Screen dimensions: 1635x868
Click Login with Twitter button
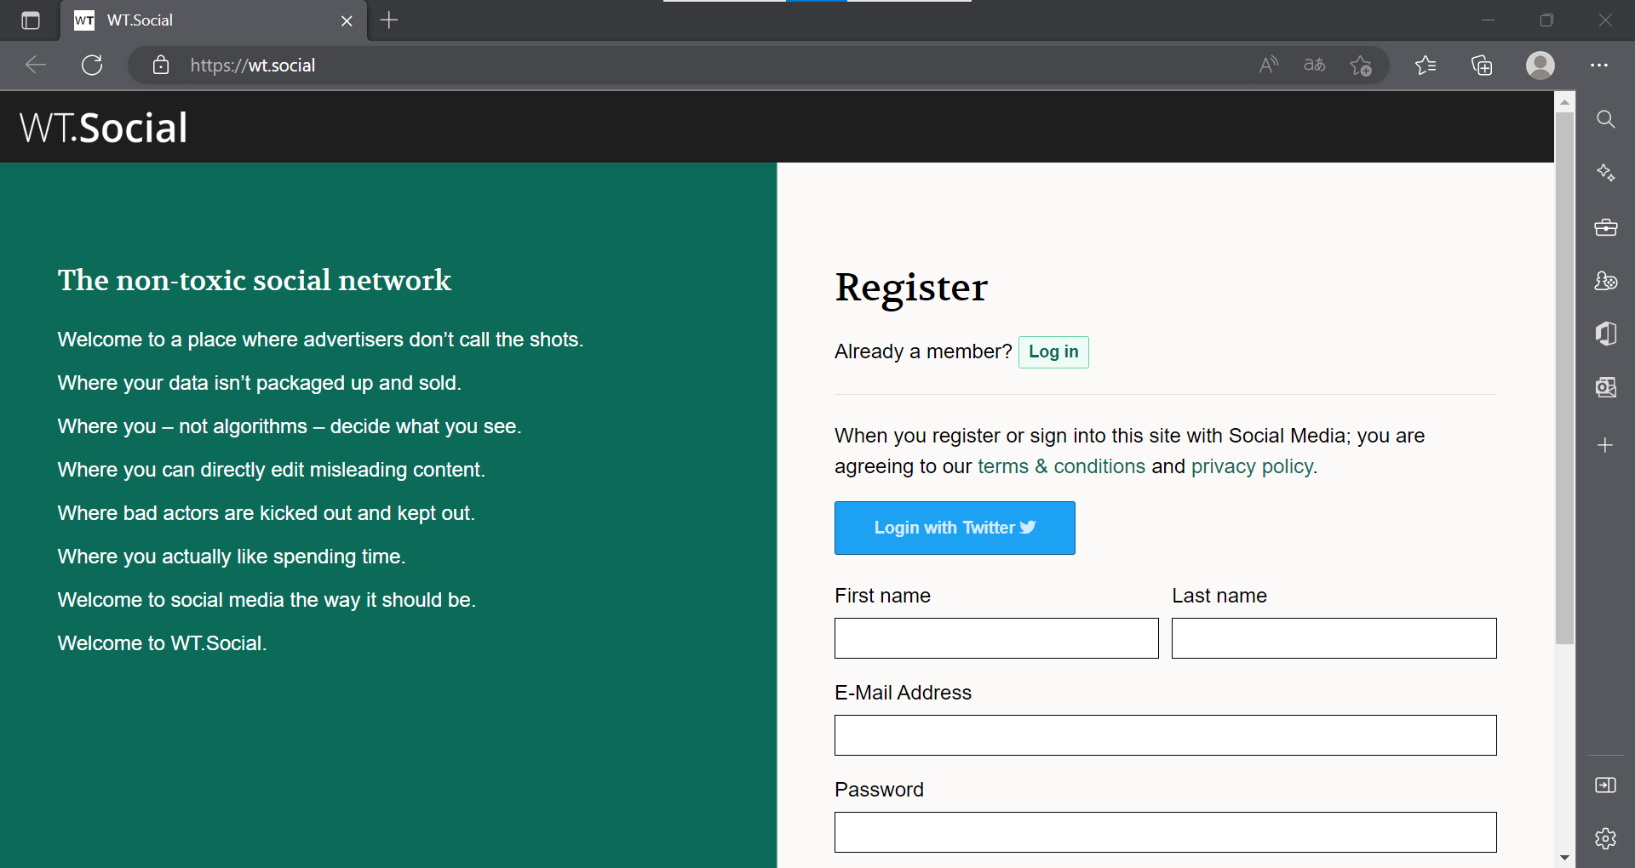[955, 528]
